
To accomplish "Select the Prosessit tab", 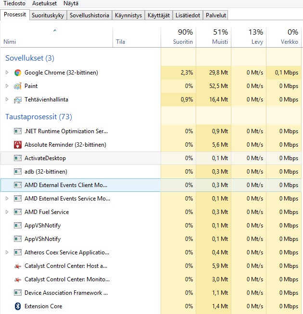I will [x=15, y=14].
